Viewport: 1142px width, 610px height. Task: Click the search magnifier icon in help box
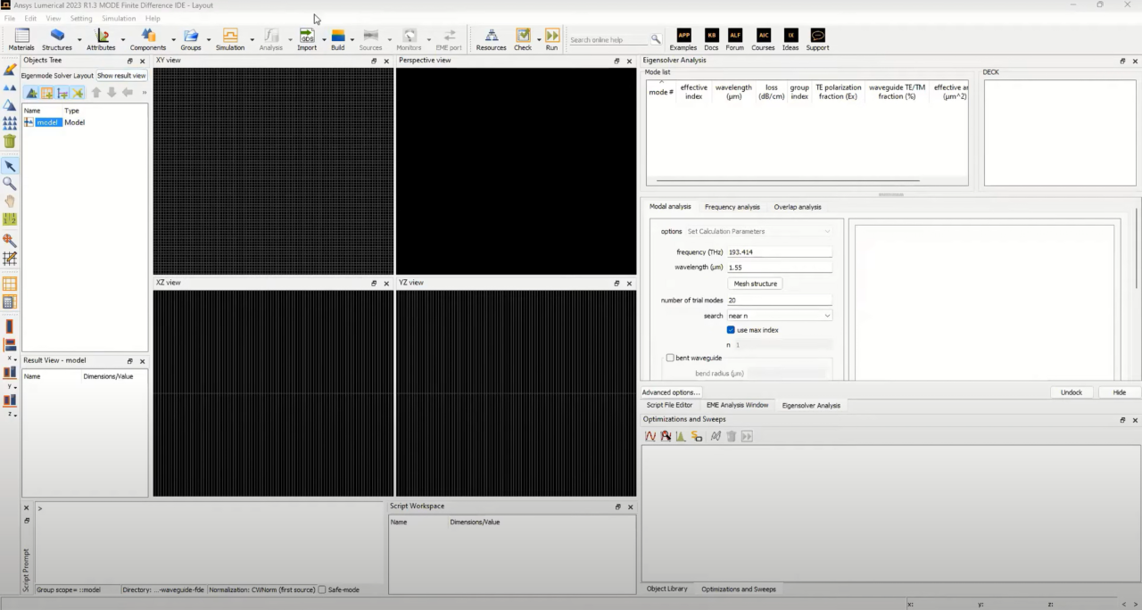pyautogui.click(x=656, y=39)
